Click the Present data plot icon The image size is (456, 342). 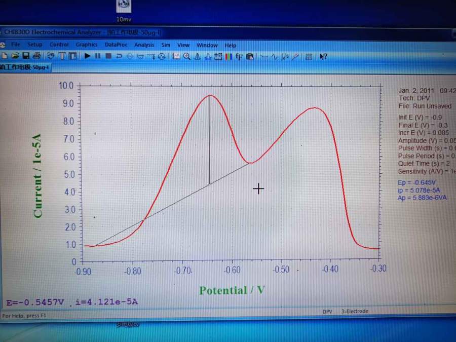pos(176,56)
